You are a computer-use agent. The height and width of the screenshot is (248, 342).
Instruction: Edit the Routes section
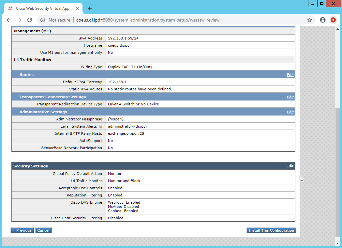290,75
